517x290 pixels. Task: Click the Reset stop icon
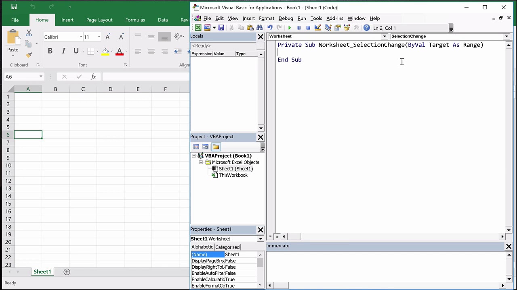308,28
